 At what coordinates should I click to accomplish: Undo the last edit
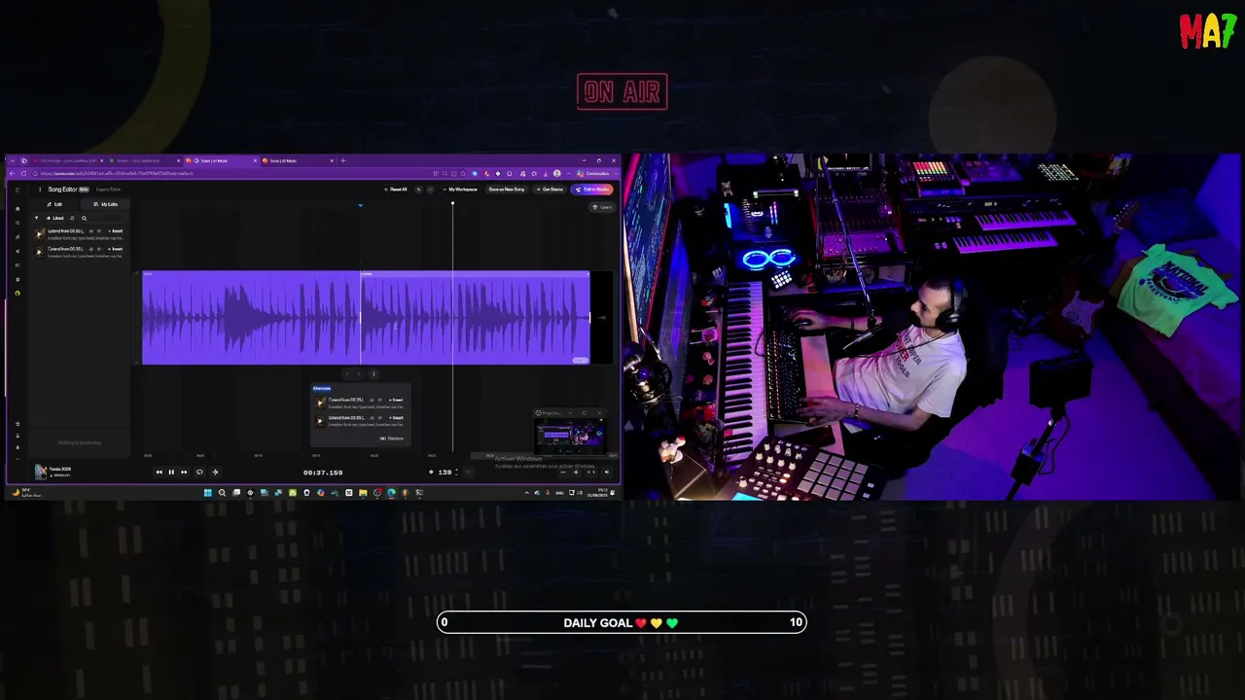coord(419,190)
